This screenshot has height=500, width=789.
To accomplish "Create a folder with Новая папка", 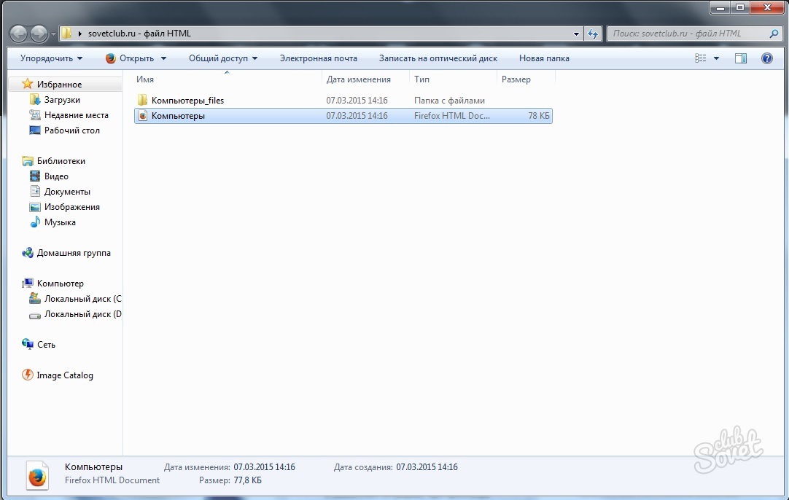I will 544,58.
